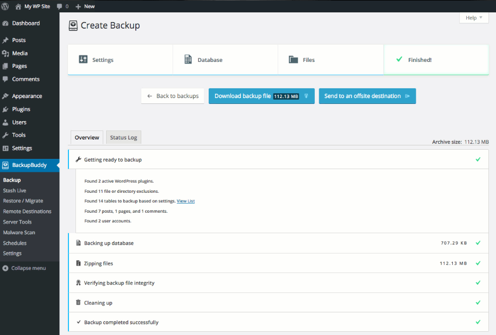The image size is (496, 335).
Task: Click the Media icon in sidebar
Action: click(x=5, y=53)
